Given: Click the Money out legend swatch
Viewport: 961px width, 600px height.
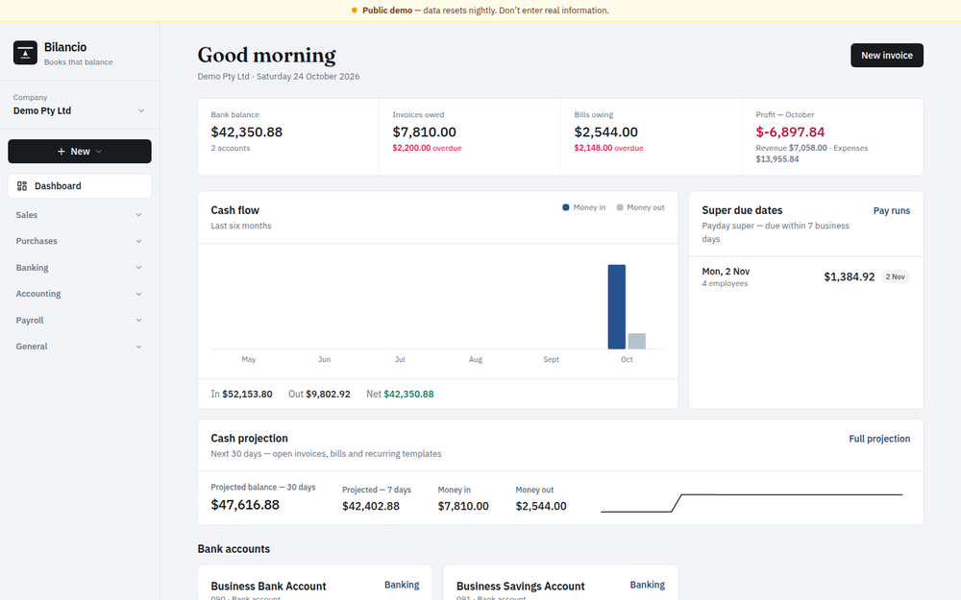Looking at the screenshot, I should [620, 207].
